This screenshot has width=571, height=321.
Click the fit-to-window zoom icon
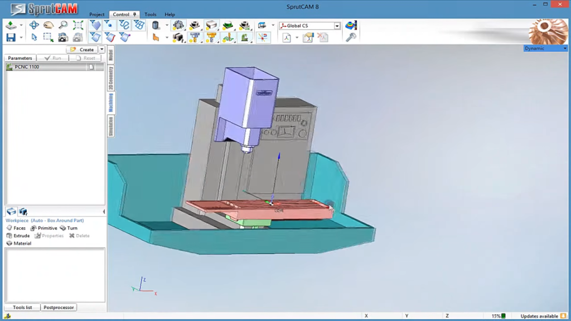tap(78, 25)
